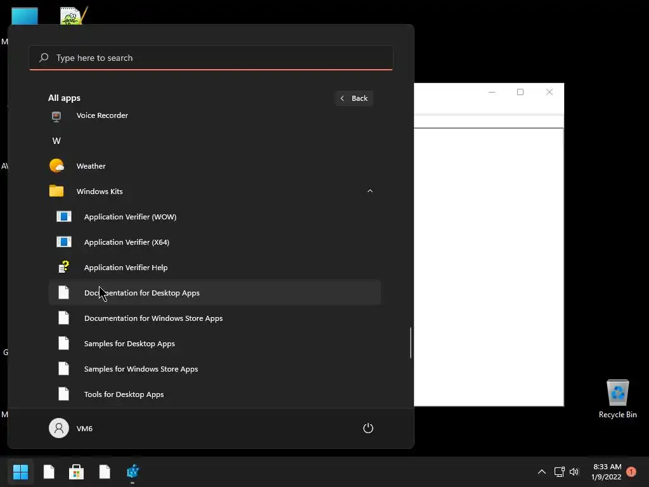Click the network tray icon
This screenshot has width=649, height=487.
[559, 472]
